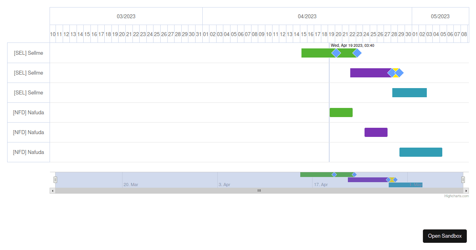
Task: Click the teal task bar in the last Nafuda row
Action: pyautogui.click(x=421, y=152)
